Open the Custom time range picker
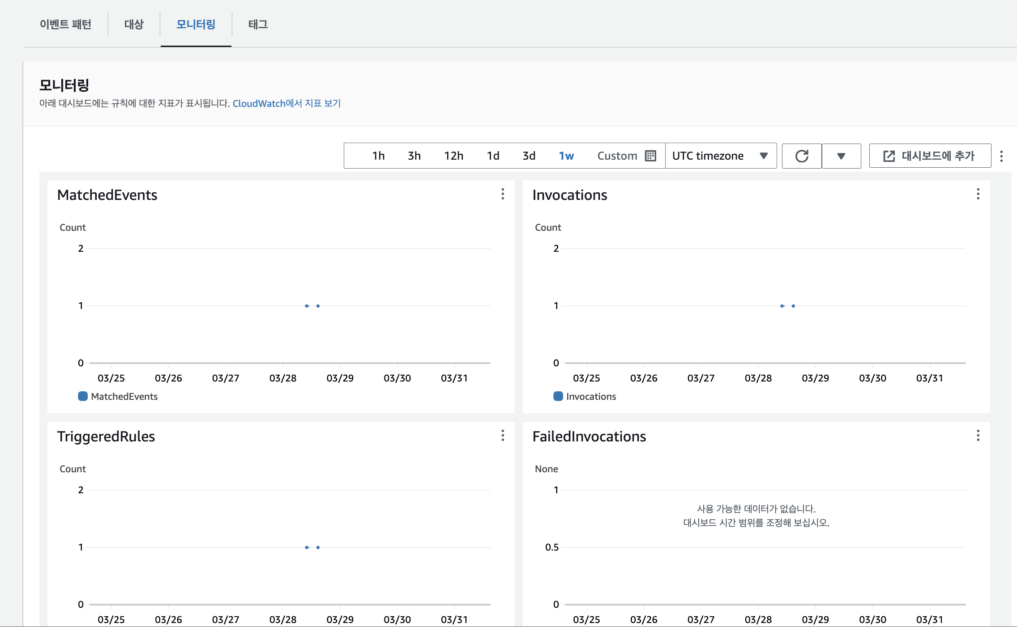The image size is (1017, 627). pos(617,156)
